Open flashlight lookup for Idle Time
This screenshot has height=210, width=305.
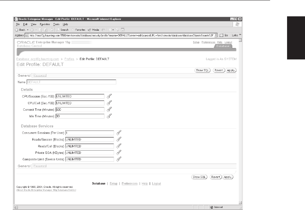(x=109, y=116)
